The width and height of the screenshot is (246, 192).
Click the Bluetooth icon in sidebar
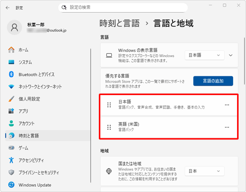[x=11, y=74]
